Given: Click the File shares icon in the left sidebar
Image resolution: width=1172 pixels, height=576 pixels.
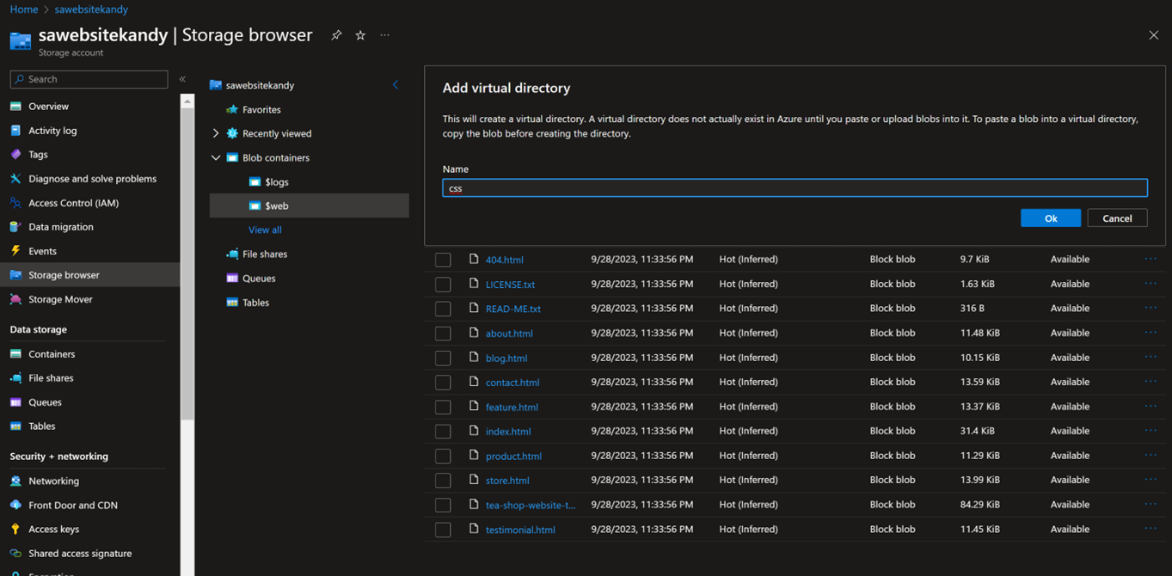Looking at the screenshot, I should (x=15, y=378).
